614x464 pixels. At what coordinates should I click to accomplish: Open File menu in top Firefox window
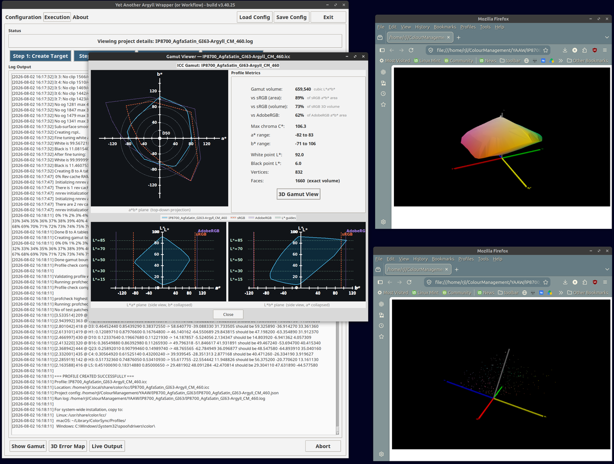click(380, 27)
